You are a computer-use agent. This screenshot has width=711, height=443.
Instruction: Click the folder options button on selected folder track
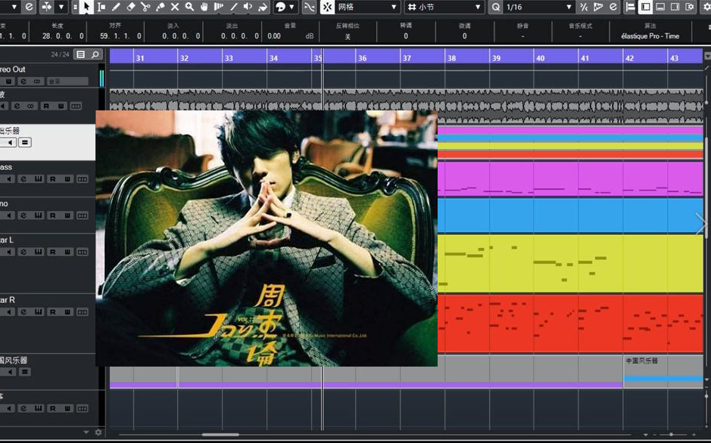pos(25,143)
